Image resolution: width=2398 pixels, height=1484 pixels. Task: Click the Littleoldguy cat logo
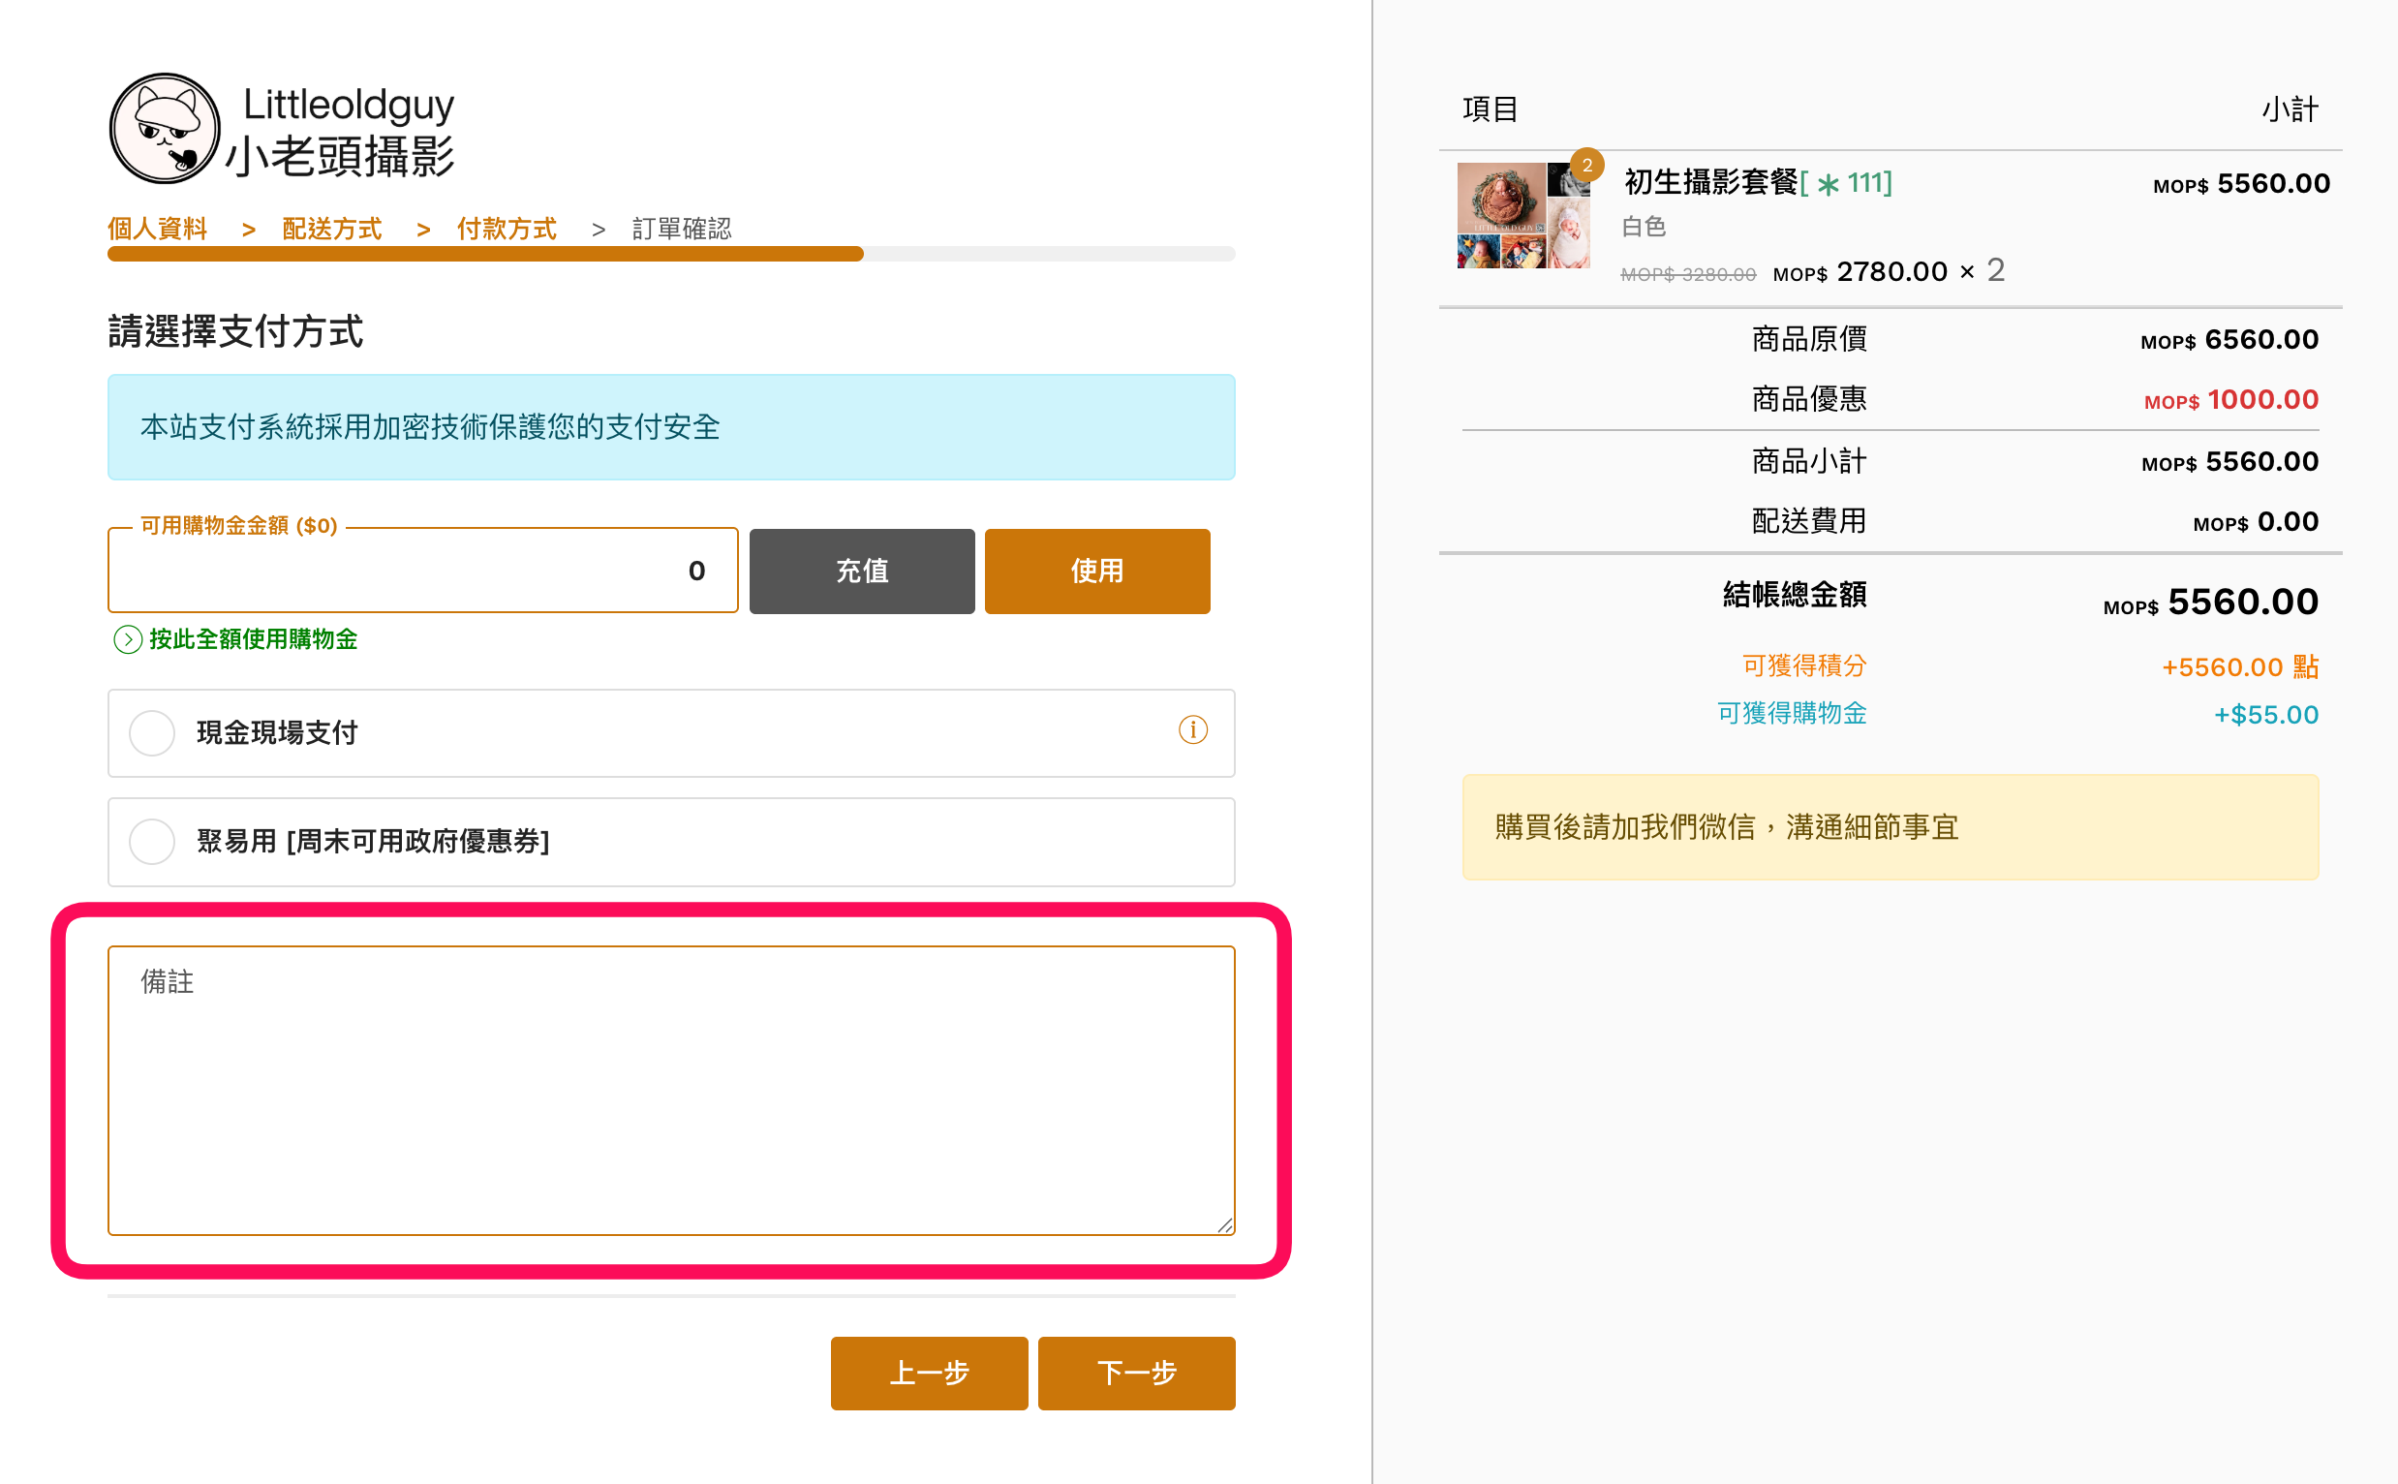tap(165, 129)
